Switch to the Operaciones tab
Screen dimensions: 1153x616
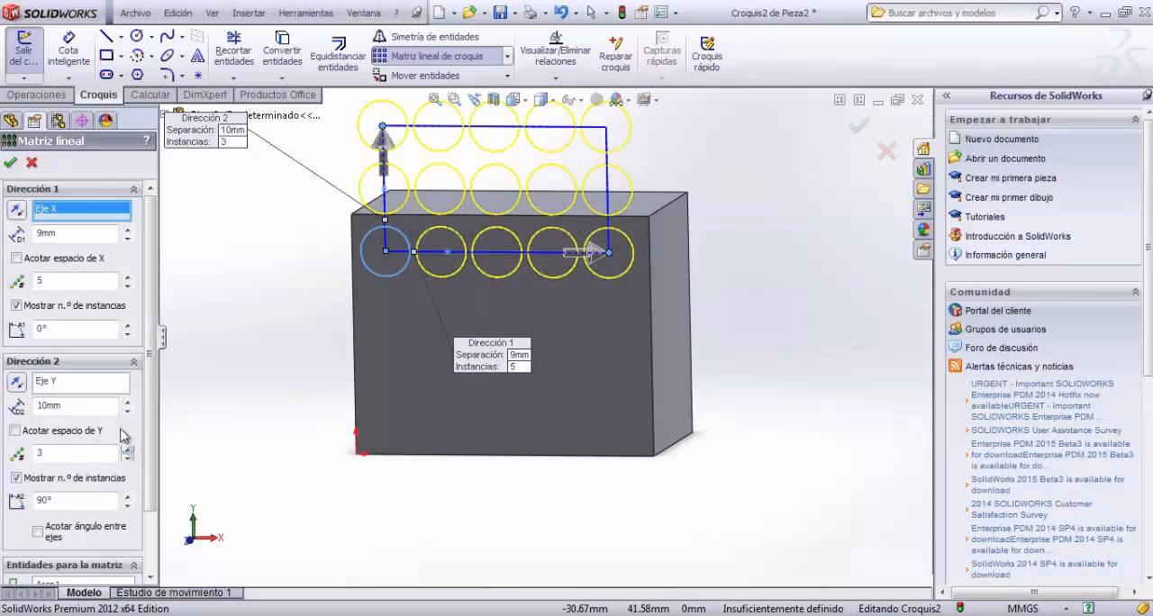pos(37,95)
